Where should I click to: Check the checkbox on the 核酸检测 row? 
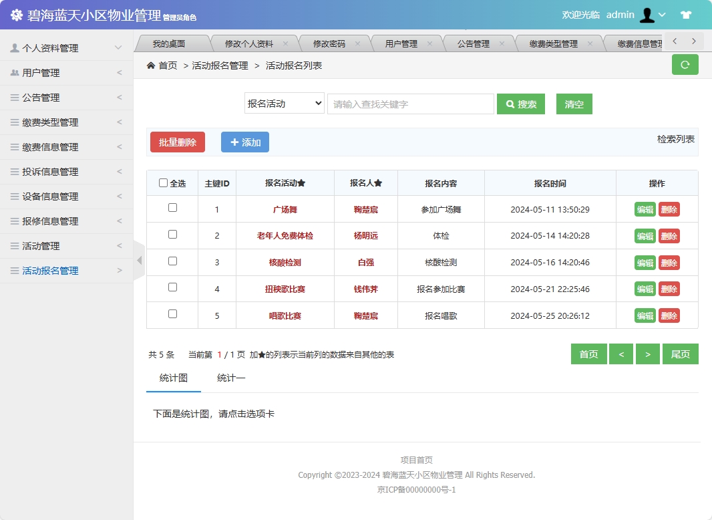172,261
